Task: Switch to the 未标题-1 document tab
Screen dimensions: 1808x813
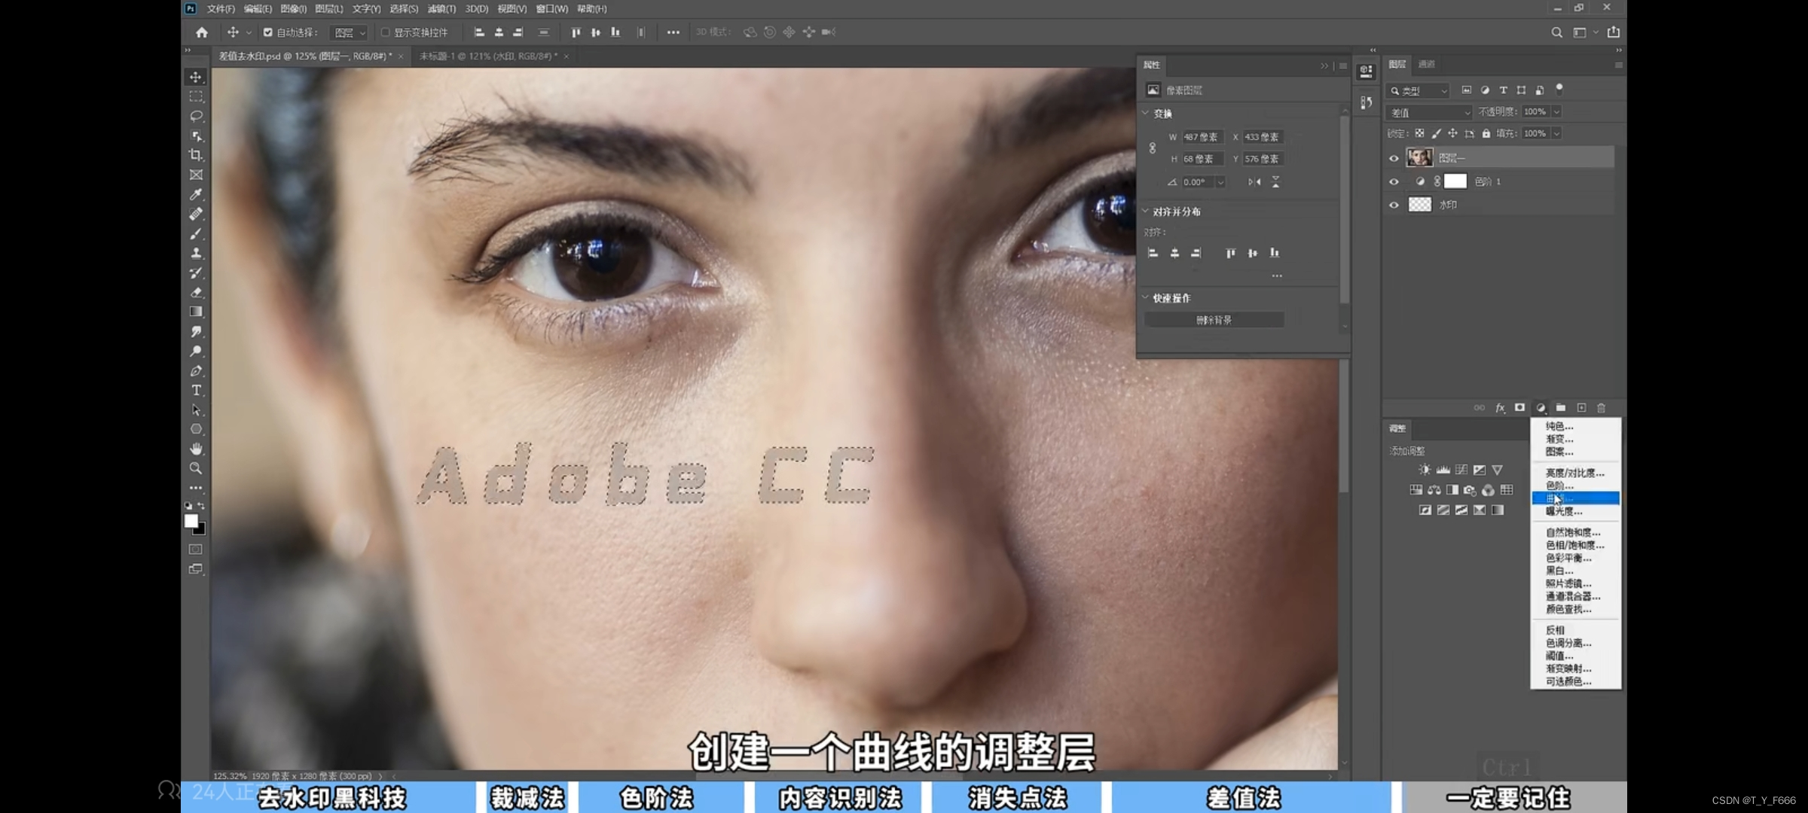Action: 488,56
